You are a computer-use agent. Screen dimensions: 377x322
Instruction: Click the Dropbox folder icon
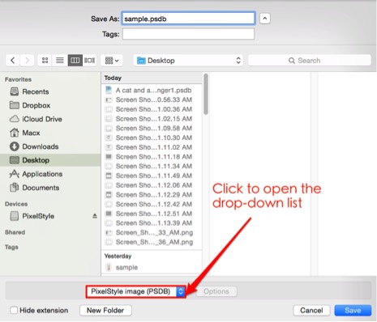[x=15, y=105]
